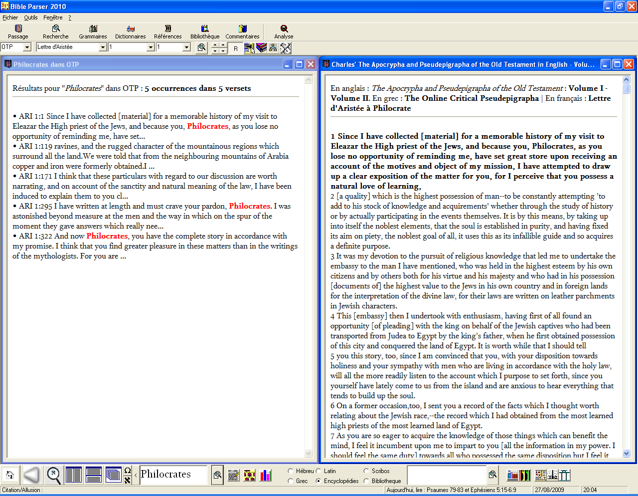The image size is (638, 496).
Task: Maximize the Philocrates dans OTP window
Action: point(299,64)
